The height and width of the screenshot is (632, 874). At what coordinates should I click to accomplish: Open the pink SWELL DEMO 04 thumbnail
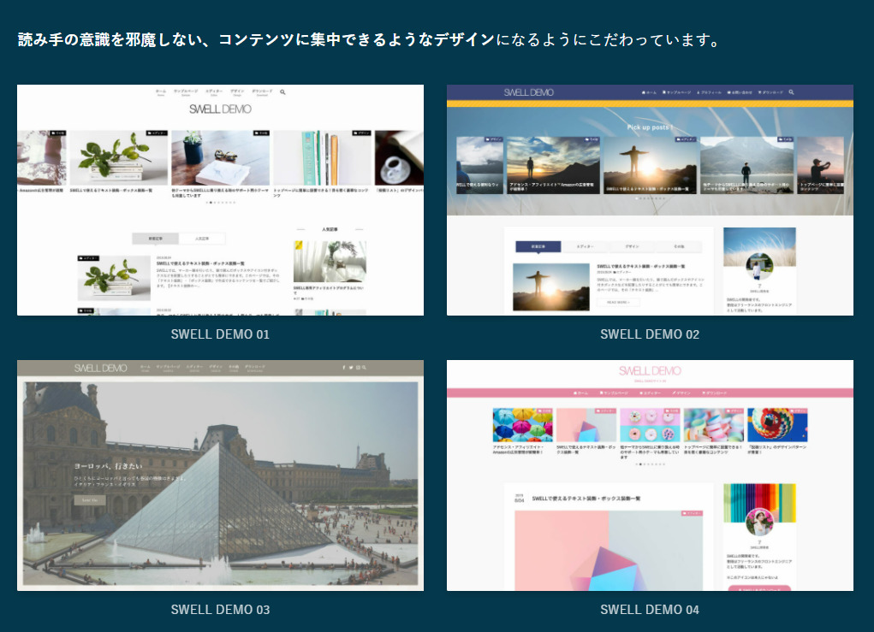coord(650,475)
